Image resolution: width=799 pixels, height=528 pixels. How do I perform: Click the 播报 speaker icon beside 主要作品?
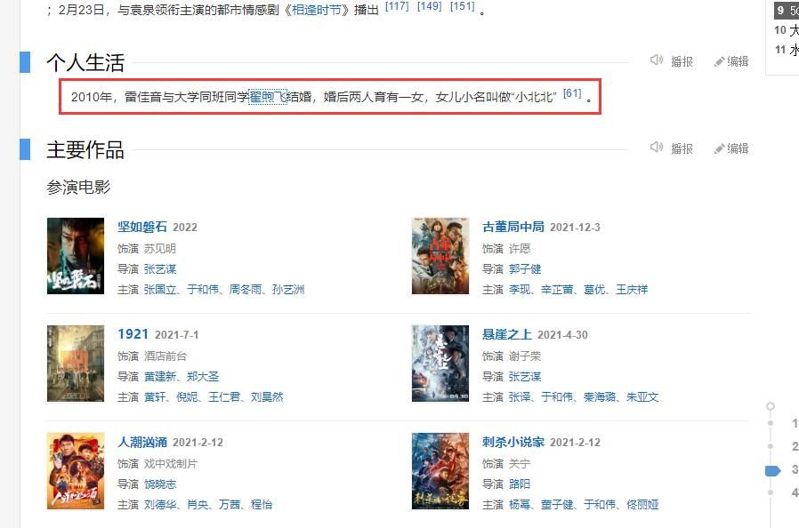657,148
